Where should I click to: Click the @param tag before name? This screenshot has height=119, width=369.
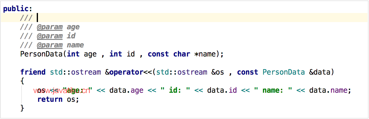pyautogui.click(x=50, y=45)
